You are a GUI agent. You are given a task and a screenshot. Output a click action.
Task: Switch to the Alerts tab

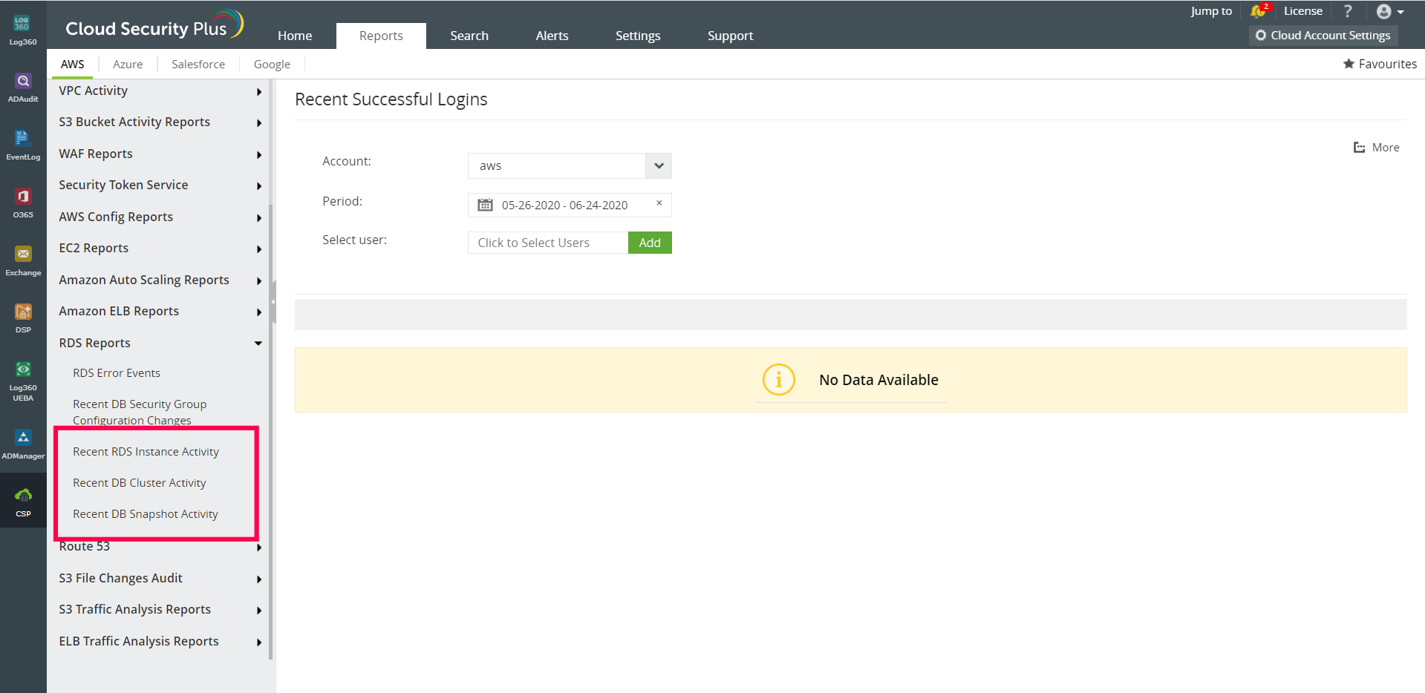click(x=552, y=36)
